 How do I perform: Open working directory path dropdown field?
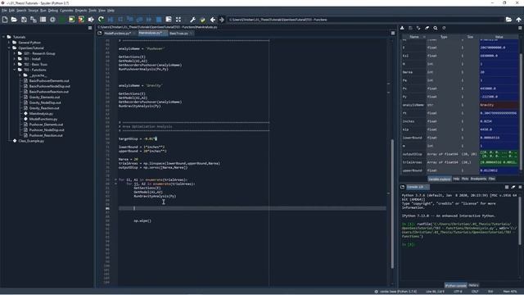click(365, 20)
